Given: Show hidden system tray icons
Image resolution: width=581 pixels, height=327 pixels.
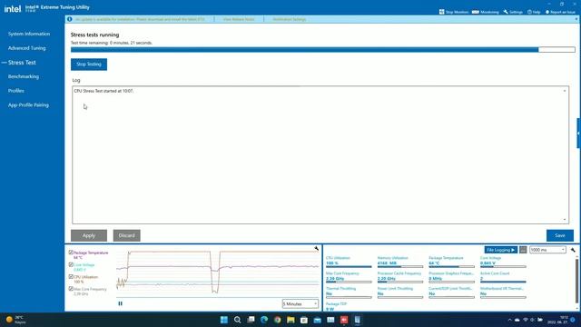Looking at the screenshot, I should [510, 320].
